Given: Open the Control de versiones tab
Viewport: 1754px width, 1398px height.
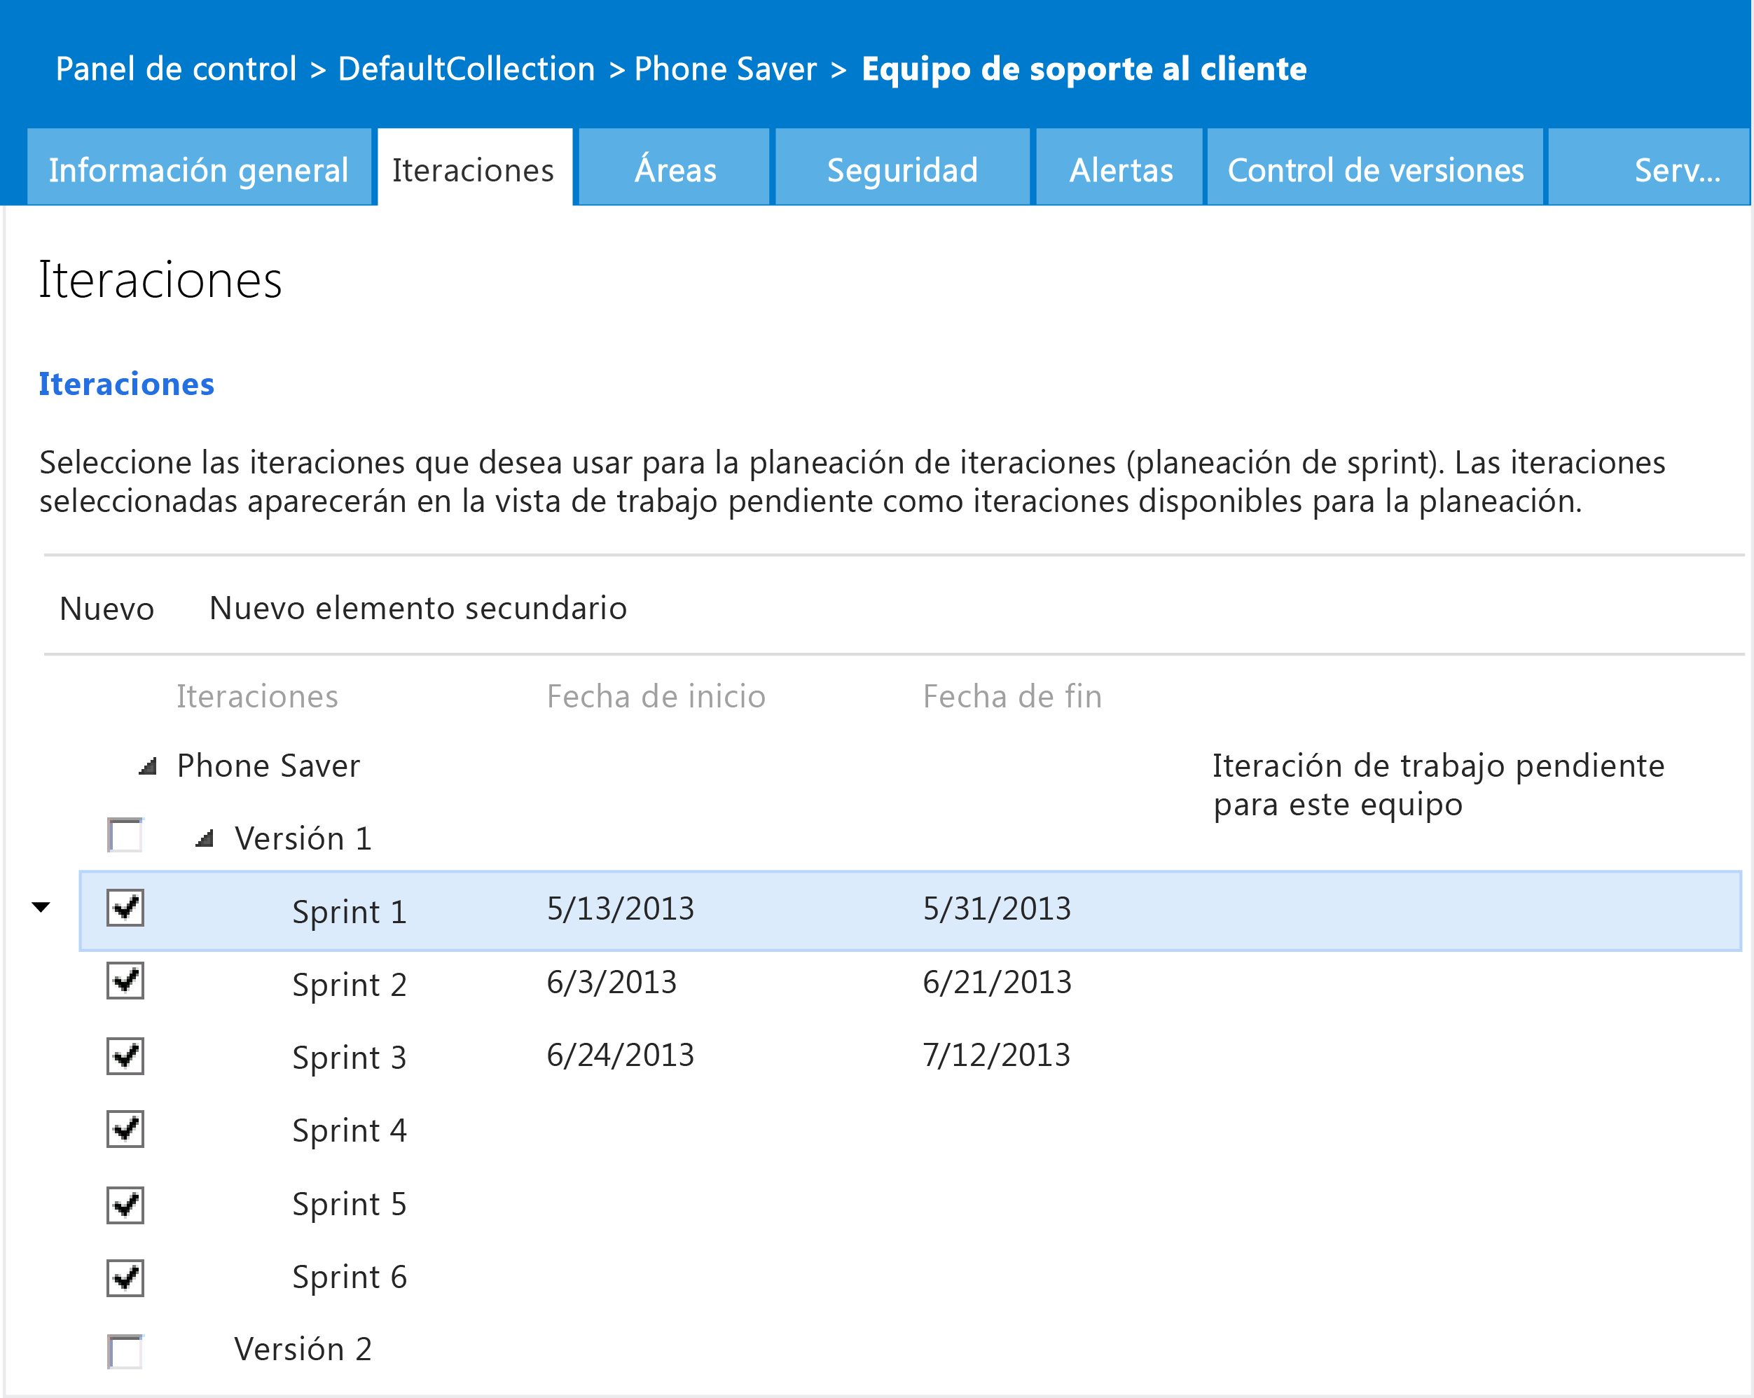Looking at the screenshot, I should pos(1375,170).
